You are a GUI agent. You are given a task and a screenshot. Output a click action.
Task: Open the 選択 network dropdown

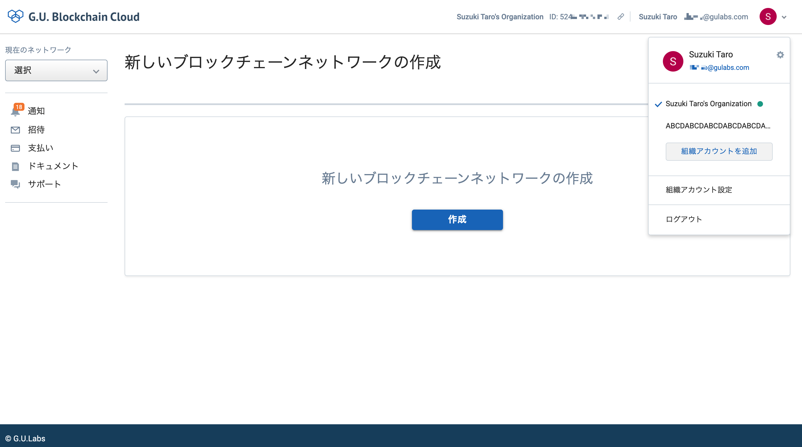tap(56, 70)
